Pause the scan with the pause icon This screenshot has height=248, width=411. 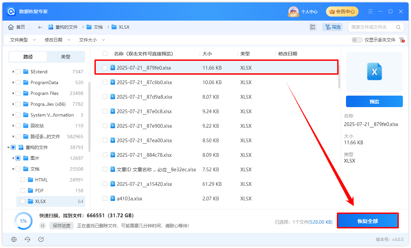pos(43,226)
